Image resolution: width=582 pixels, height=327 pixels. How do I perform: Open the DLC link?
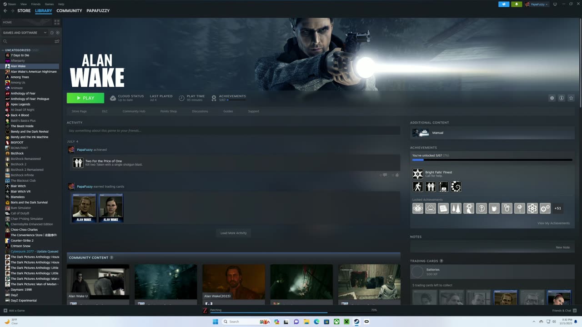click(x=105, y=111)
